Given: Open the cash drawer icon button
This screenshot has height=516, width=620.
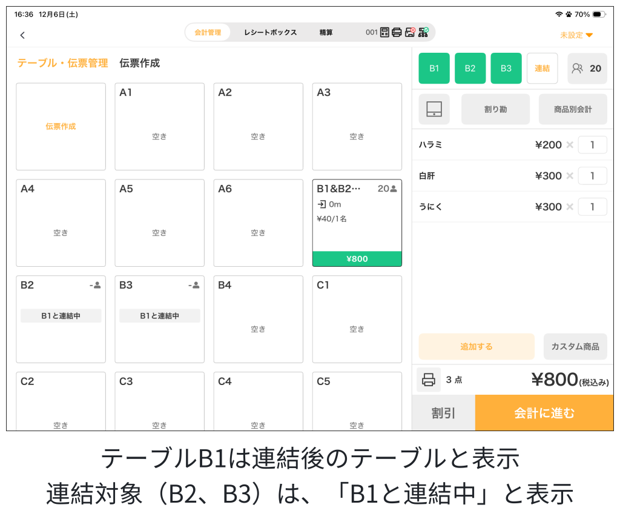Looking at the screenshot, I should tap(434, 109).
